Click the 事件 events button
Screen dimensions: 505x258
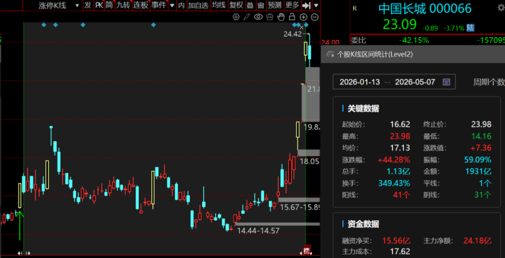[159, 5]
